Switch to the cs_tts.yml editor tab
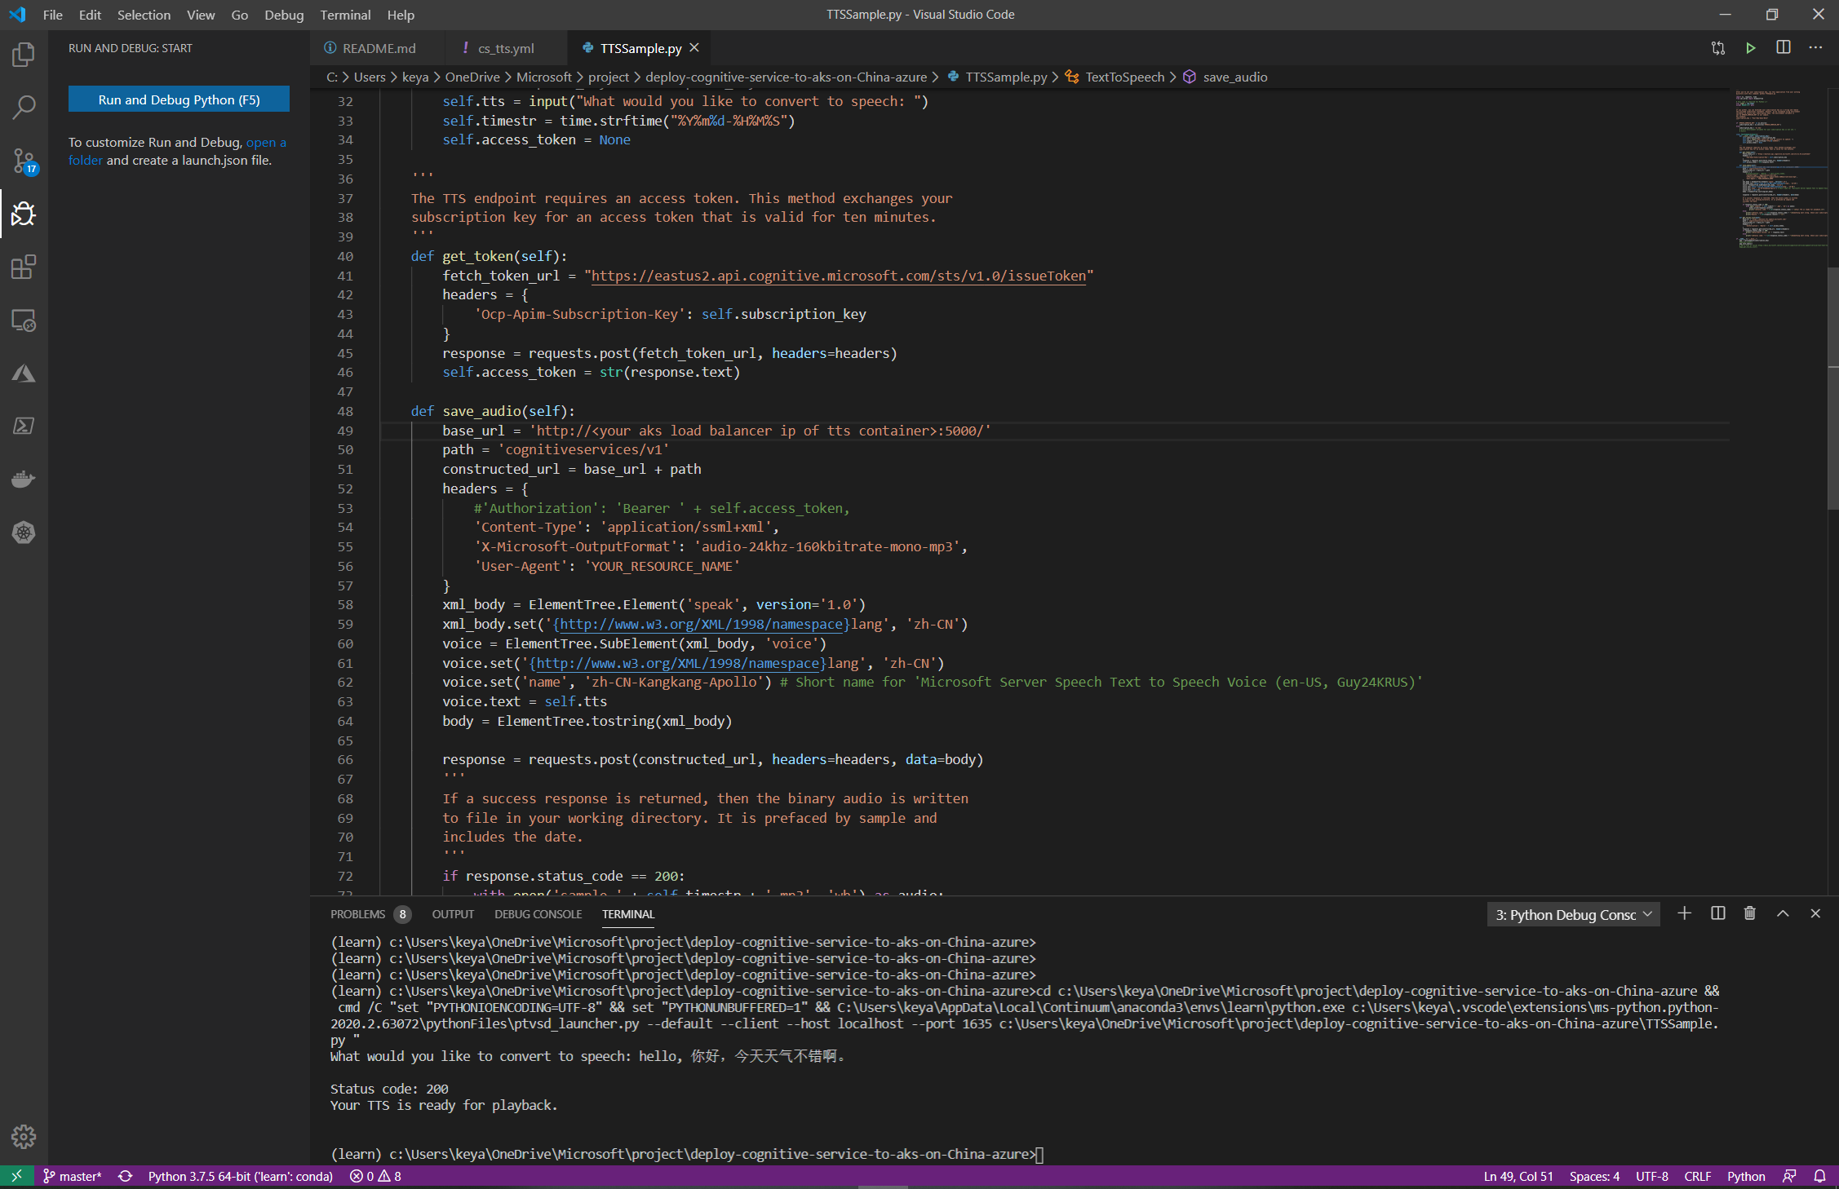Image resolution: width=1839 pixels, height=1189 pixels. [x=505, y=48]
